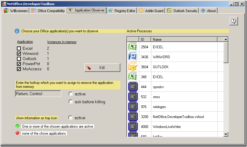The width and height of the screenshot is (247, 147).
Task: Sort processes by the Name column header
Action: [187, 39]
